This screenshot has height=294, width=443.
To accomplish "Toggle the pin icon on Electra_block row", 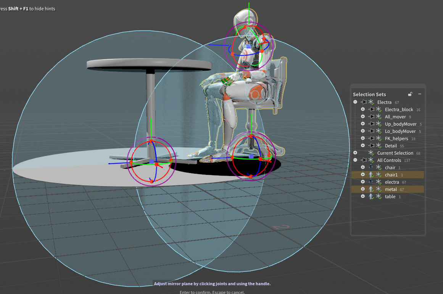I will [x=371, y=110].
